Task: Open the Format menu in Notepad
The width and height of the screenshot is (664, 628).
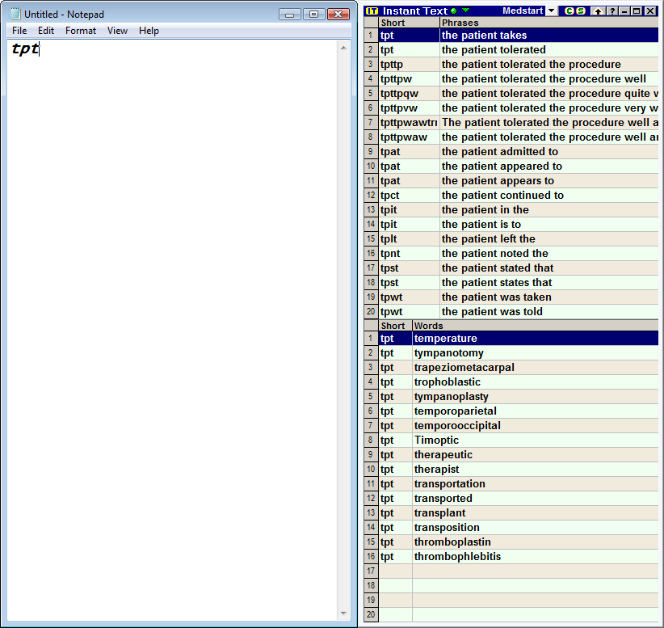Action: pyautogui.click(x=81, y=31)
